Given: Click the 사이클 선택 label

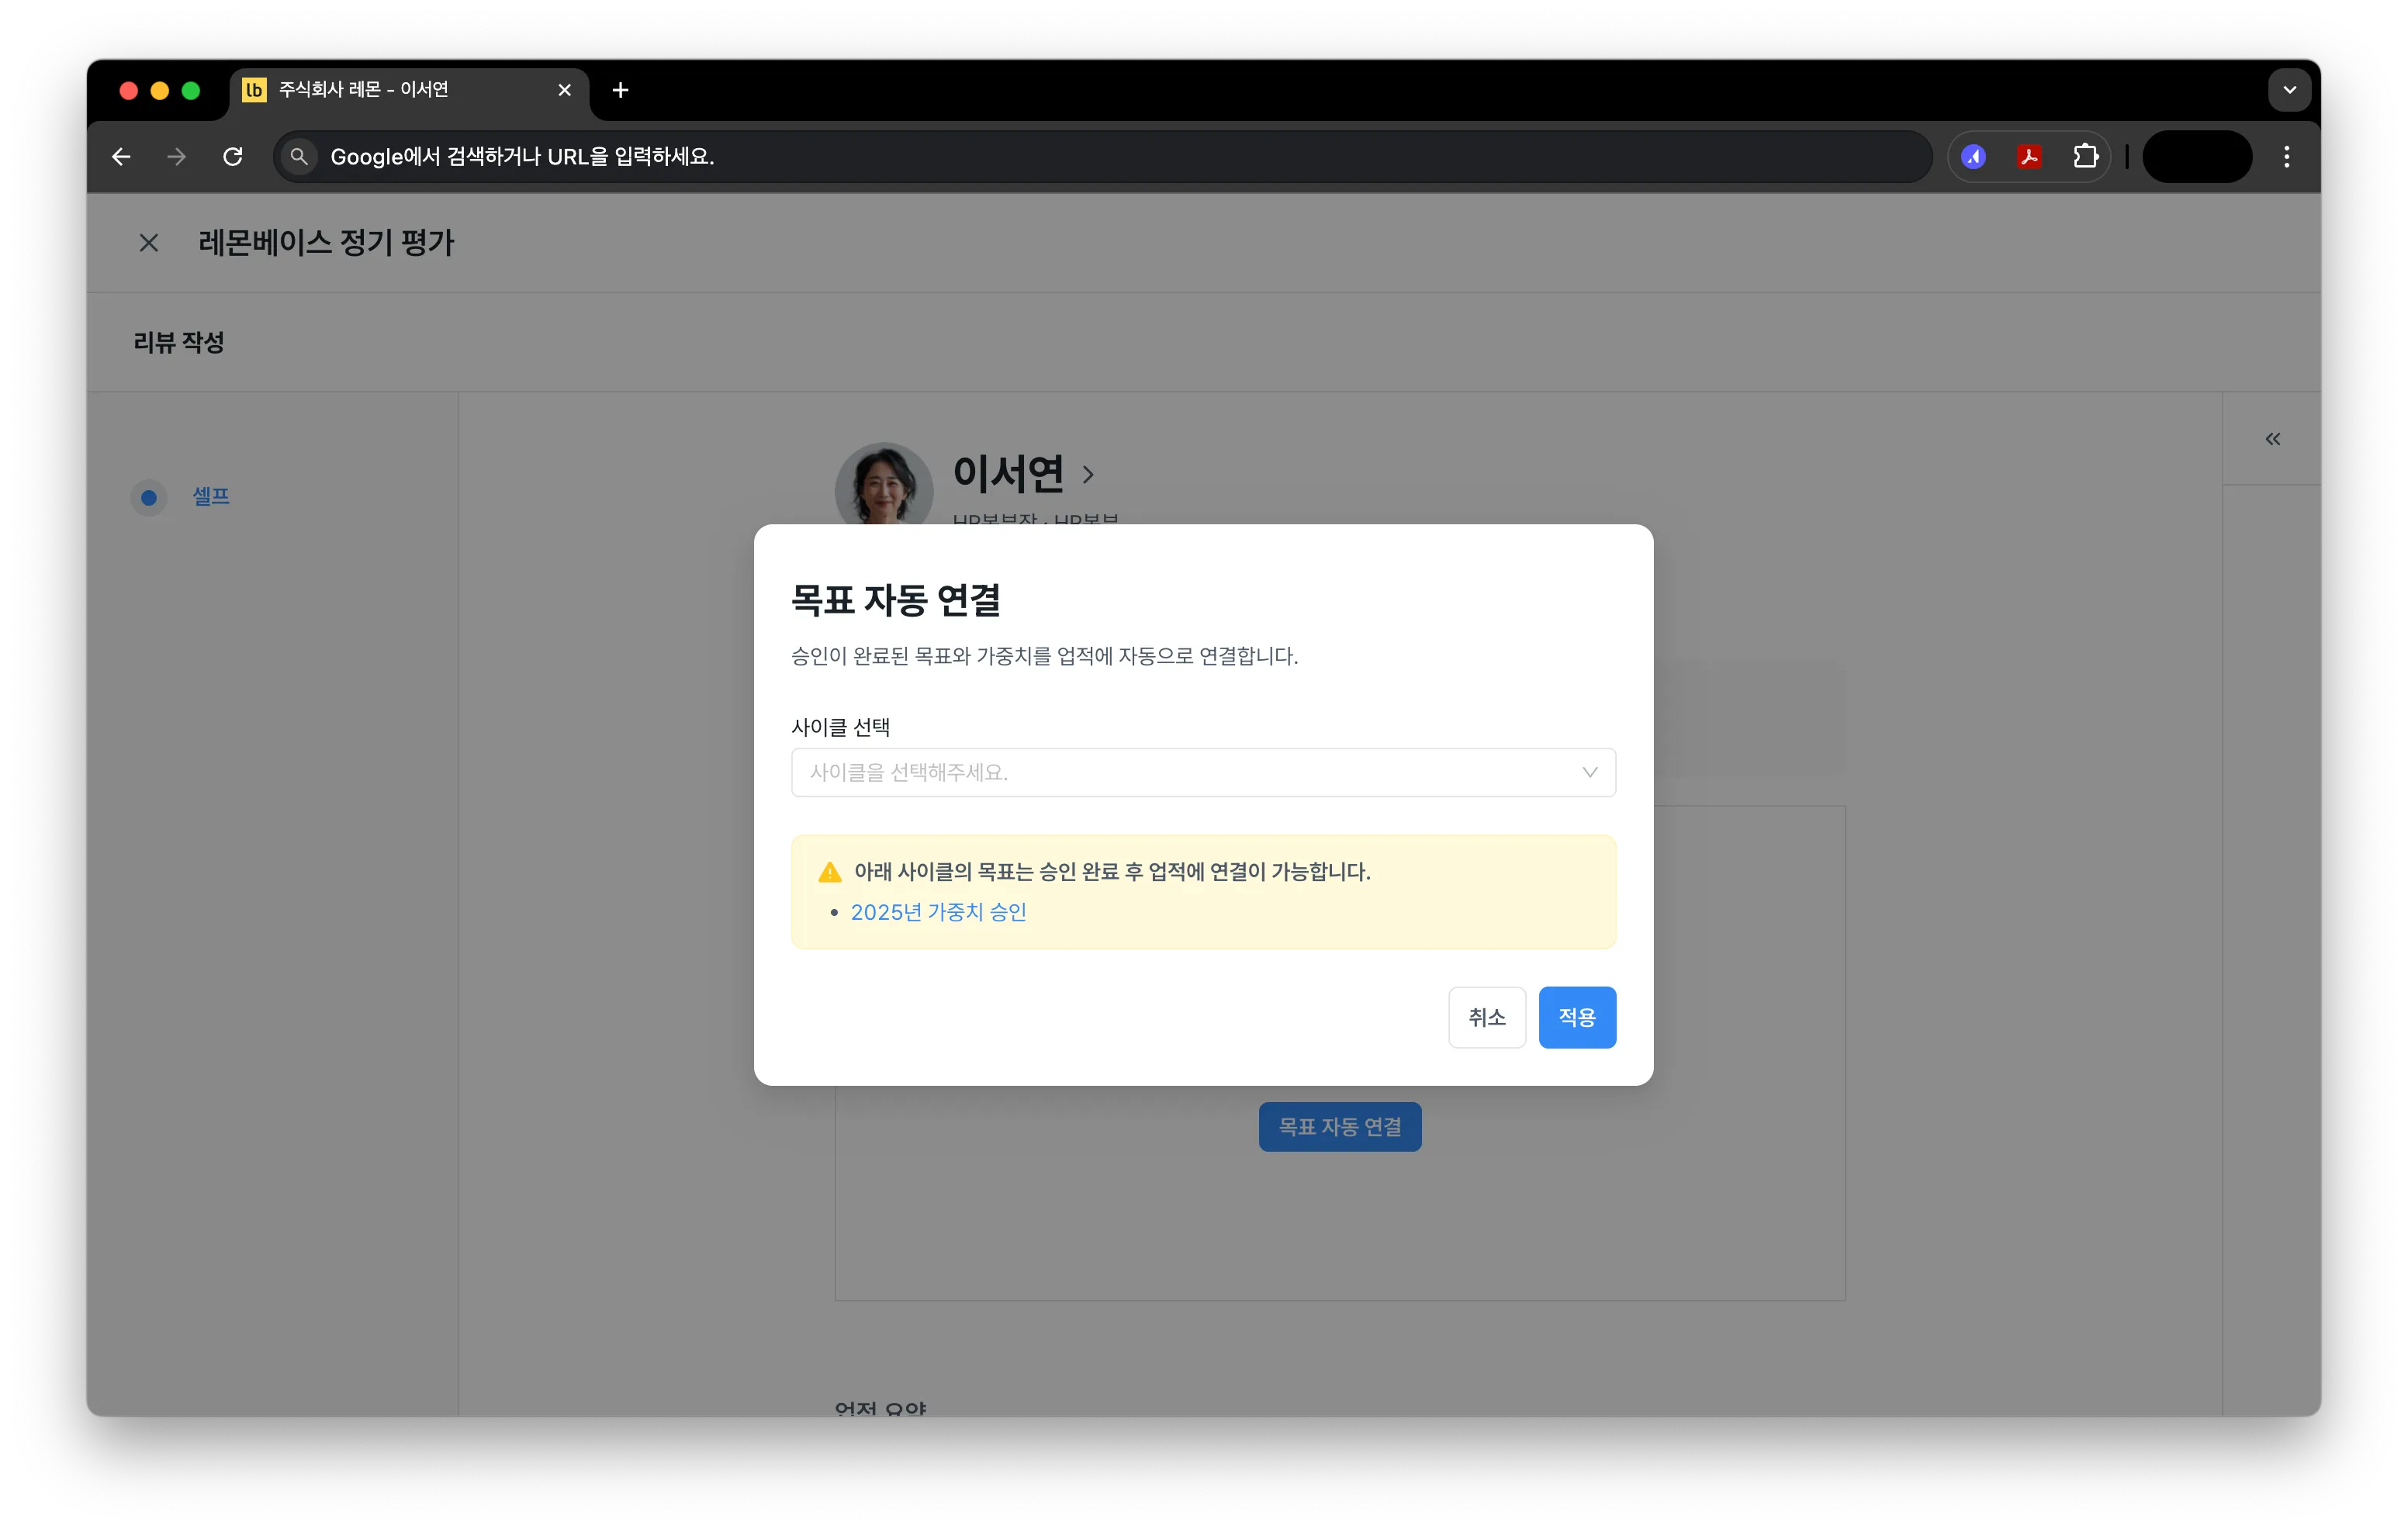Looking at the screenshot, I should [841, 727].
